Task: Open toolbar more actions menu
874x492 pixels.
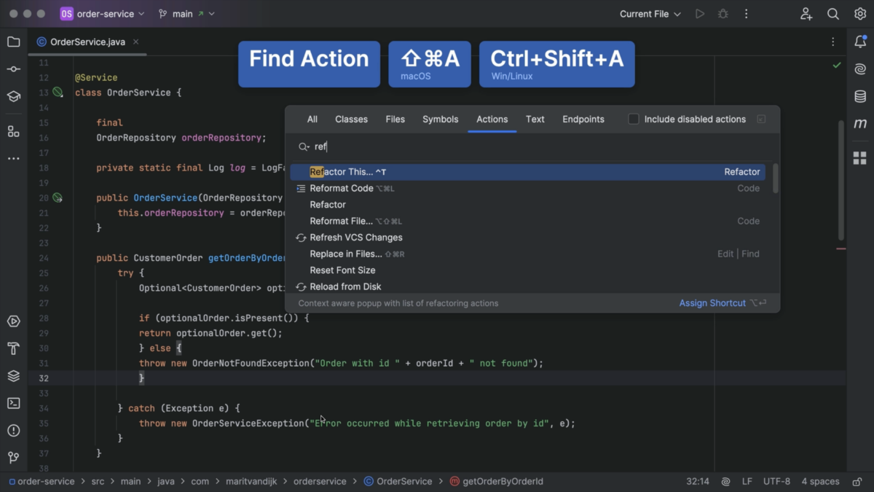Action: pos(746,14)
